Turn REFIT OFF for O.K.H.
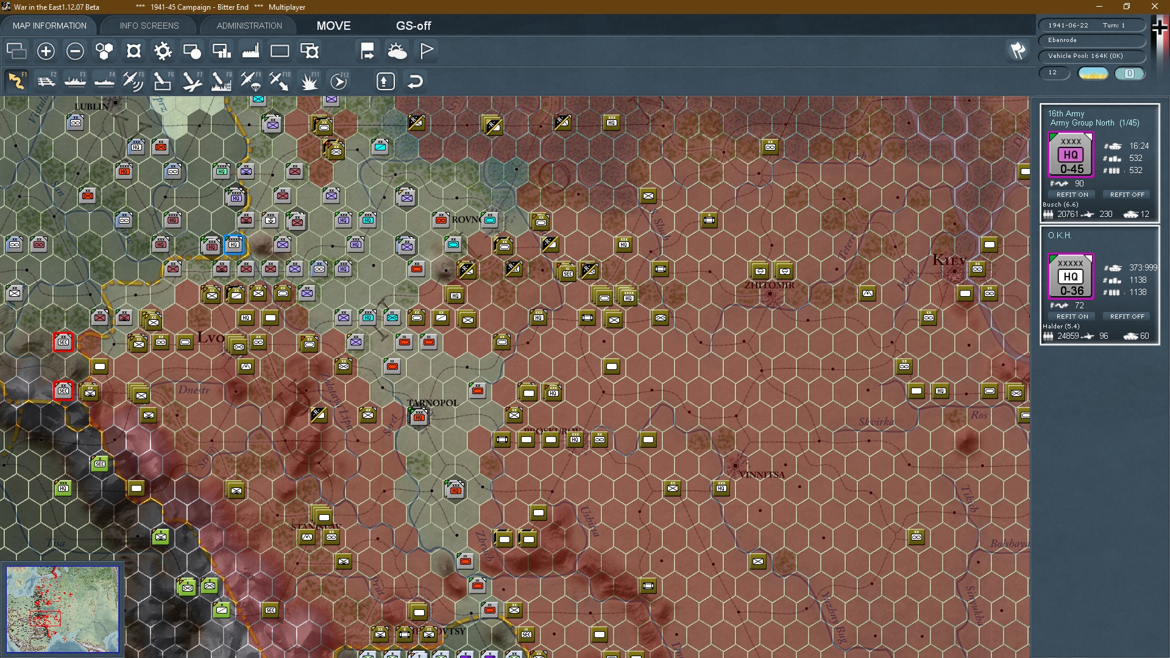Viewport: 1170px width, 658px height. coord(1127,316)
